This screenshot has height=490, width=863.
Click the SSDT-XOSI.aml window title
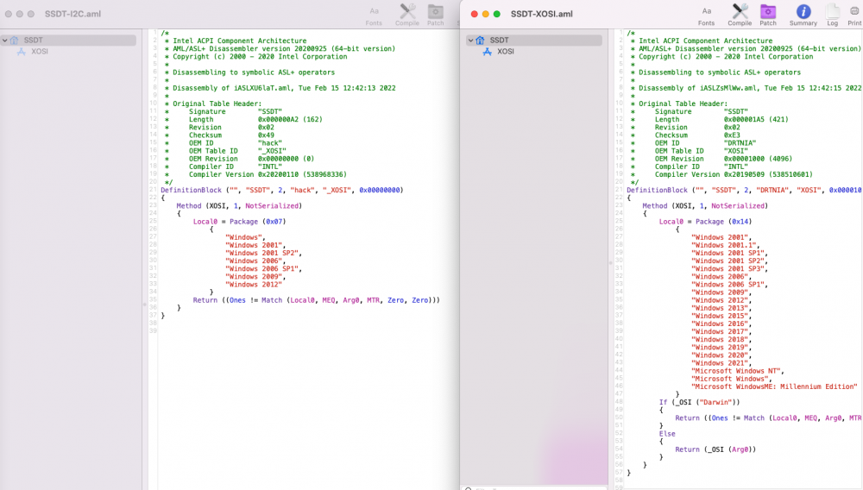(x=542, y=14)
